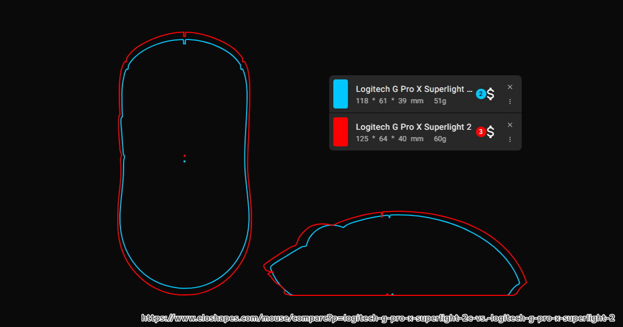Click the red badge showing number 3

click(x=480, y=132)
